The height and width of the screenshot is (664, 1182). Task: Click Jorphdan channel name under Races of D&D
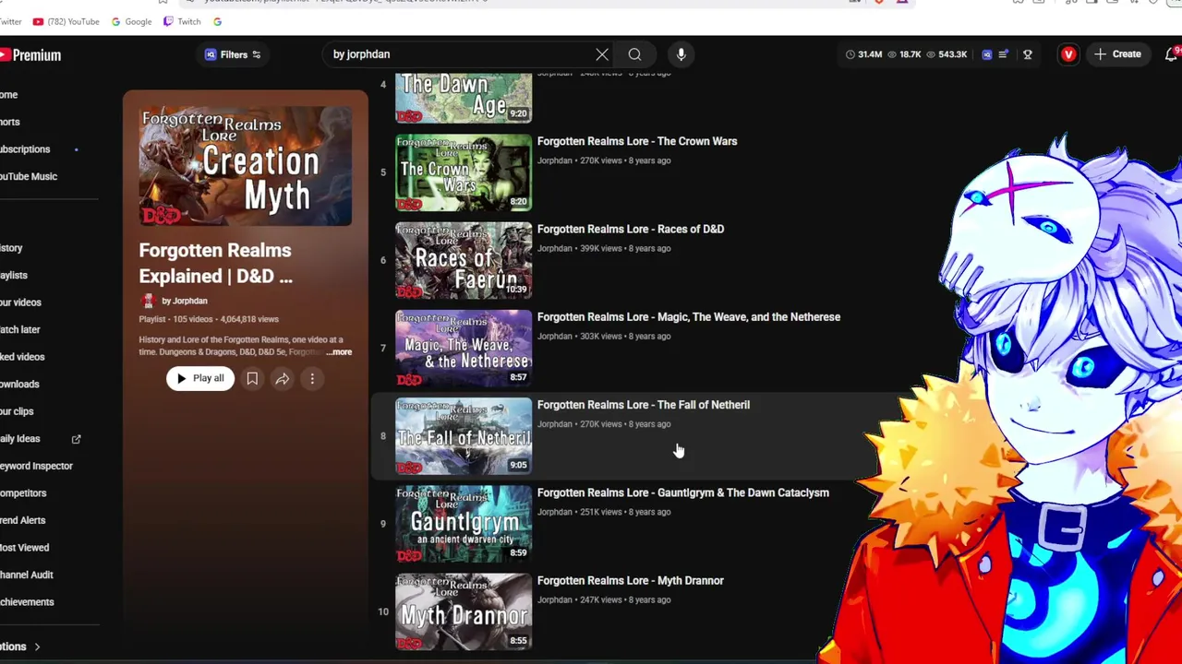554,248
